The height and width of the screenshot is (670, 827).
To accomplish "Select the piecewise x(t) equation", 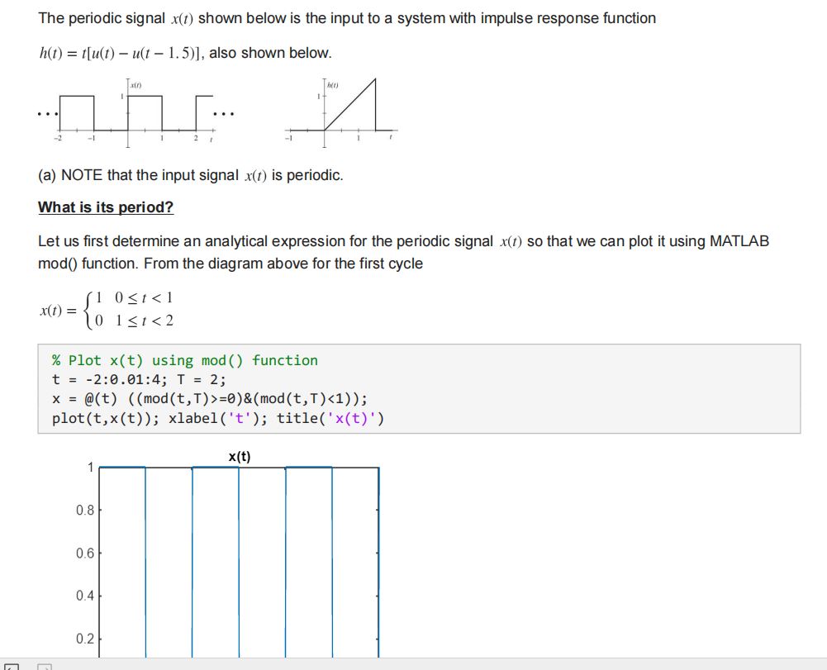I will click(x=107, y=307).
